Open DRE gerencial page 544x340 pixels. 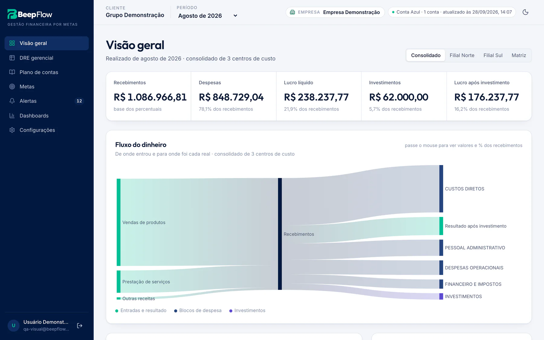[x=47, y=58]
